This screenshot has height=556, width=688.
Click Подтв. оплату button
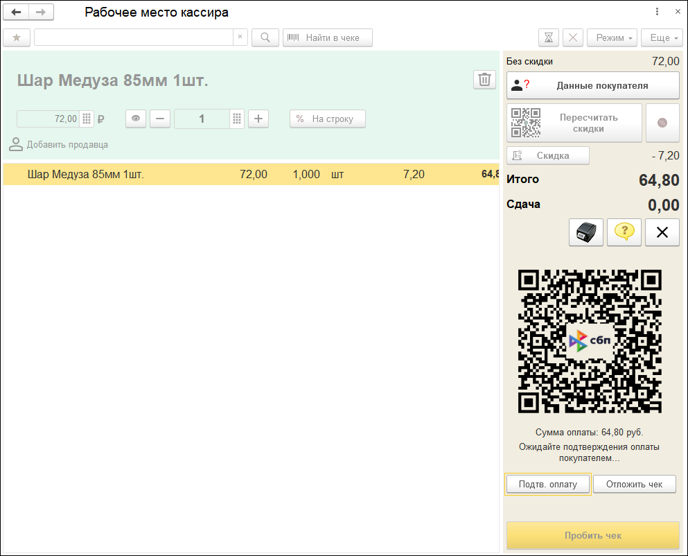pyautogui.click(x=547, y=485)
